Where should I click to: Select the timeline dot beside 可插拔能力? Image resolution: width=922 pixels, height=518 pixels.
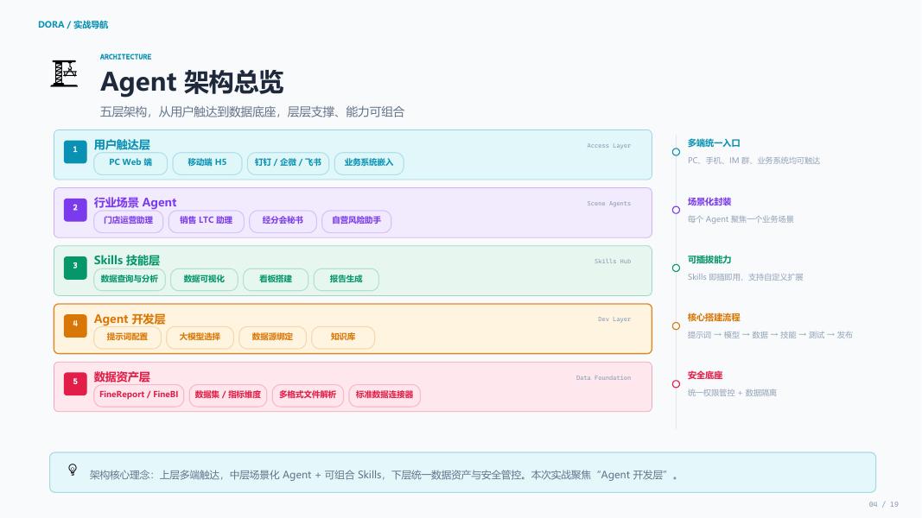click(677, 268)
